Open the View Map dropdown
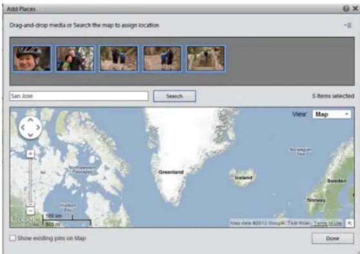Screen dimensions: 360x254 pyautogui.click(x=331, y=114)
